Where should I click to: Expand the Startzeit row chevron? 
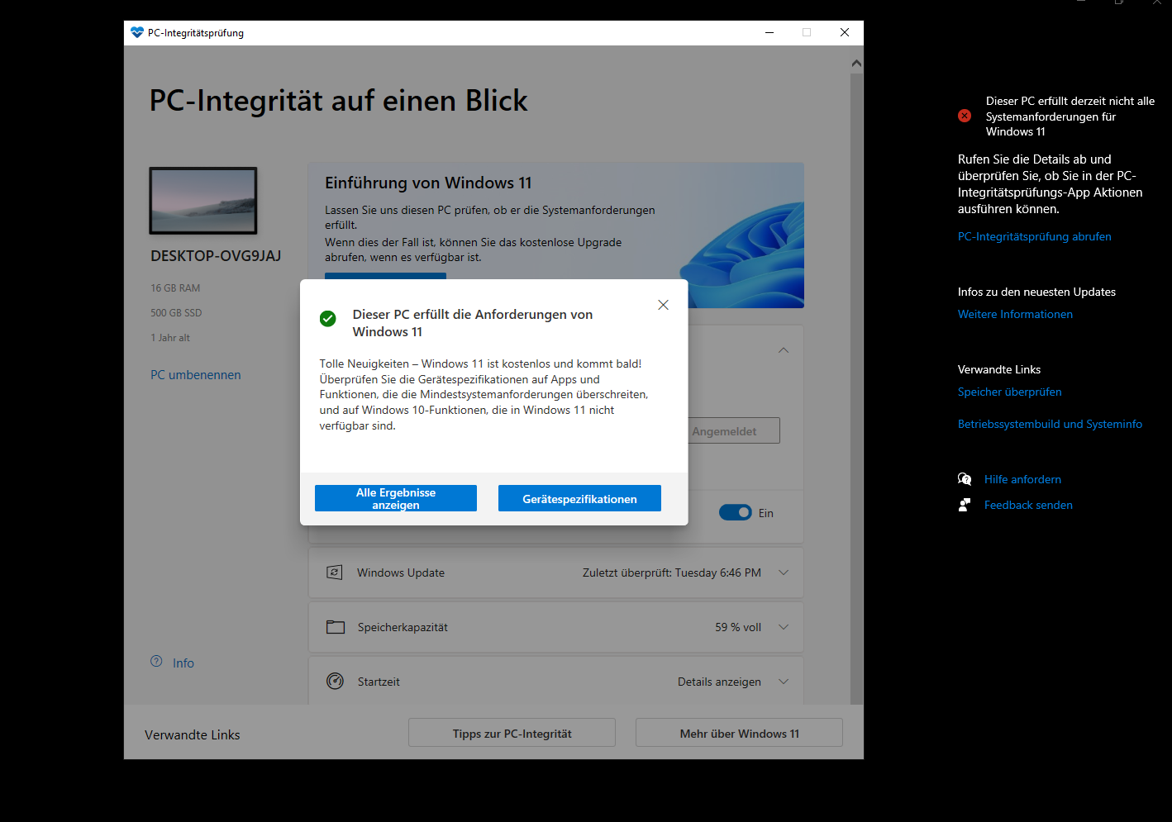pos(784,682)
